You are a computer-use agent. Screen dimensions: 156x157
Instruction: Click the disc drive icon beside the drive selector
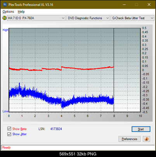pos(4,18)
